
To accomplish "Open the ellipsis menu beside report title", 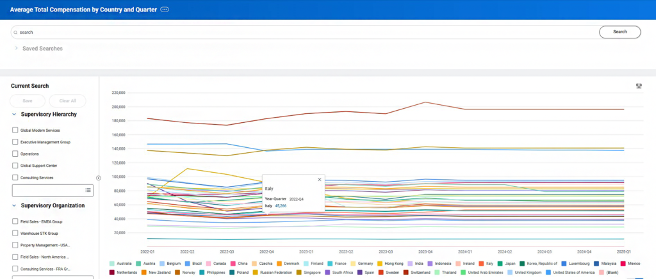I will pos(165,10).
